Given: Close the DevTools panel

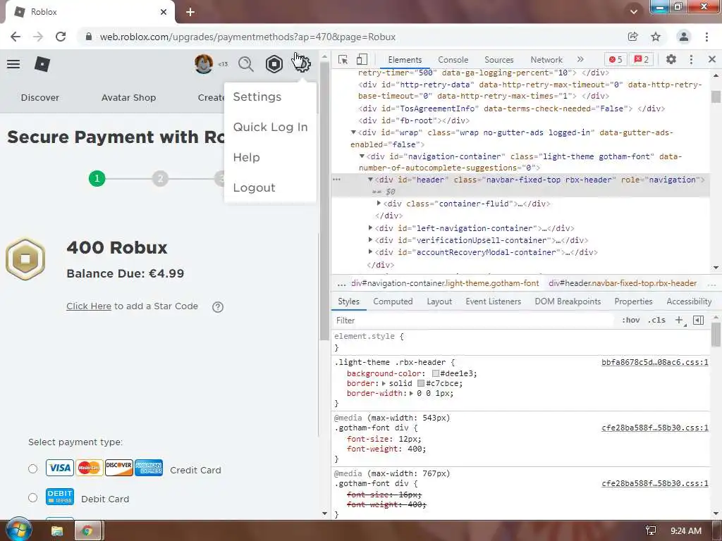Looking at the screenshot, I should click(x=712, y=59).
